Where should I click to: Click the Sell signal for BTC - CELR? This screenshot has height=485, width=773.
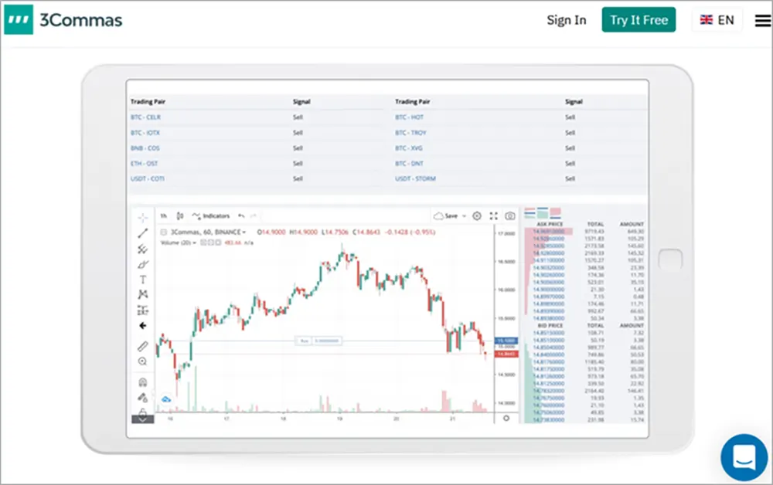tap(298, 117)
